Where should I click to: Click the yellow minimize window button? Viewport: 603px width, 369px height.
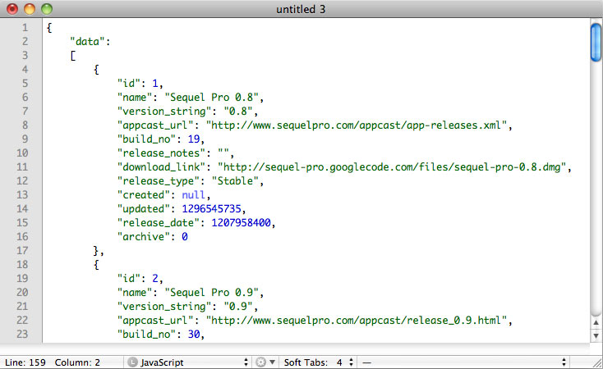click(30, 9)
